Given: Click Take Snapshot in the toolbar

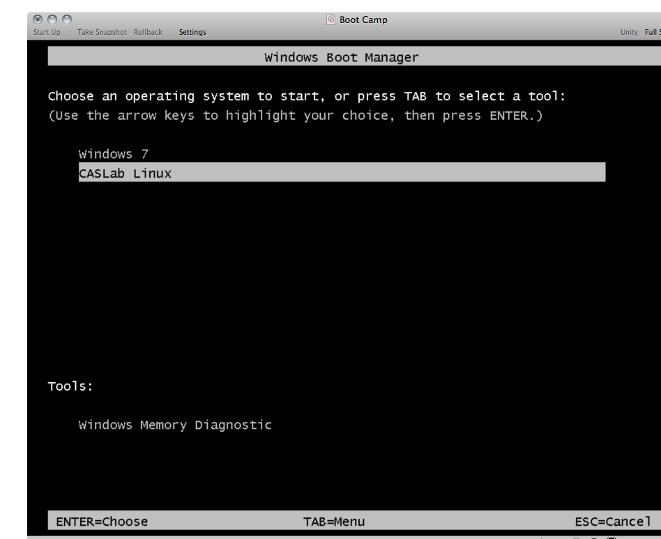Looking at the screenshot, I should pyautogui.click(x=102, y=33).
